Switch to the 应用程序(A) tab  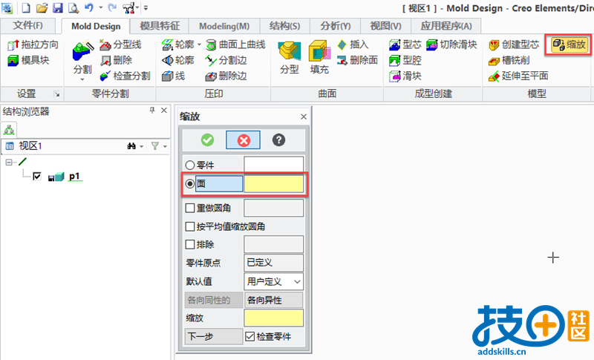pos(446,26)
